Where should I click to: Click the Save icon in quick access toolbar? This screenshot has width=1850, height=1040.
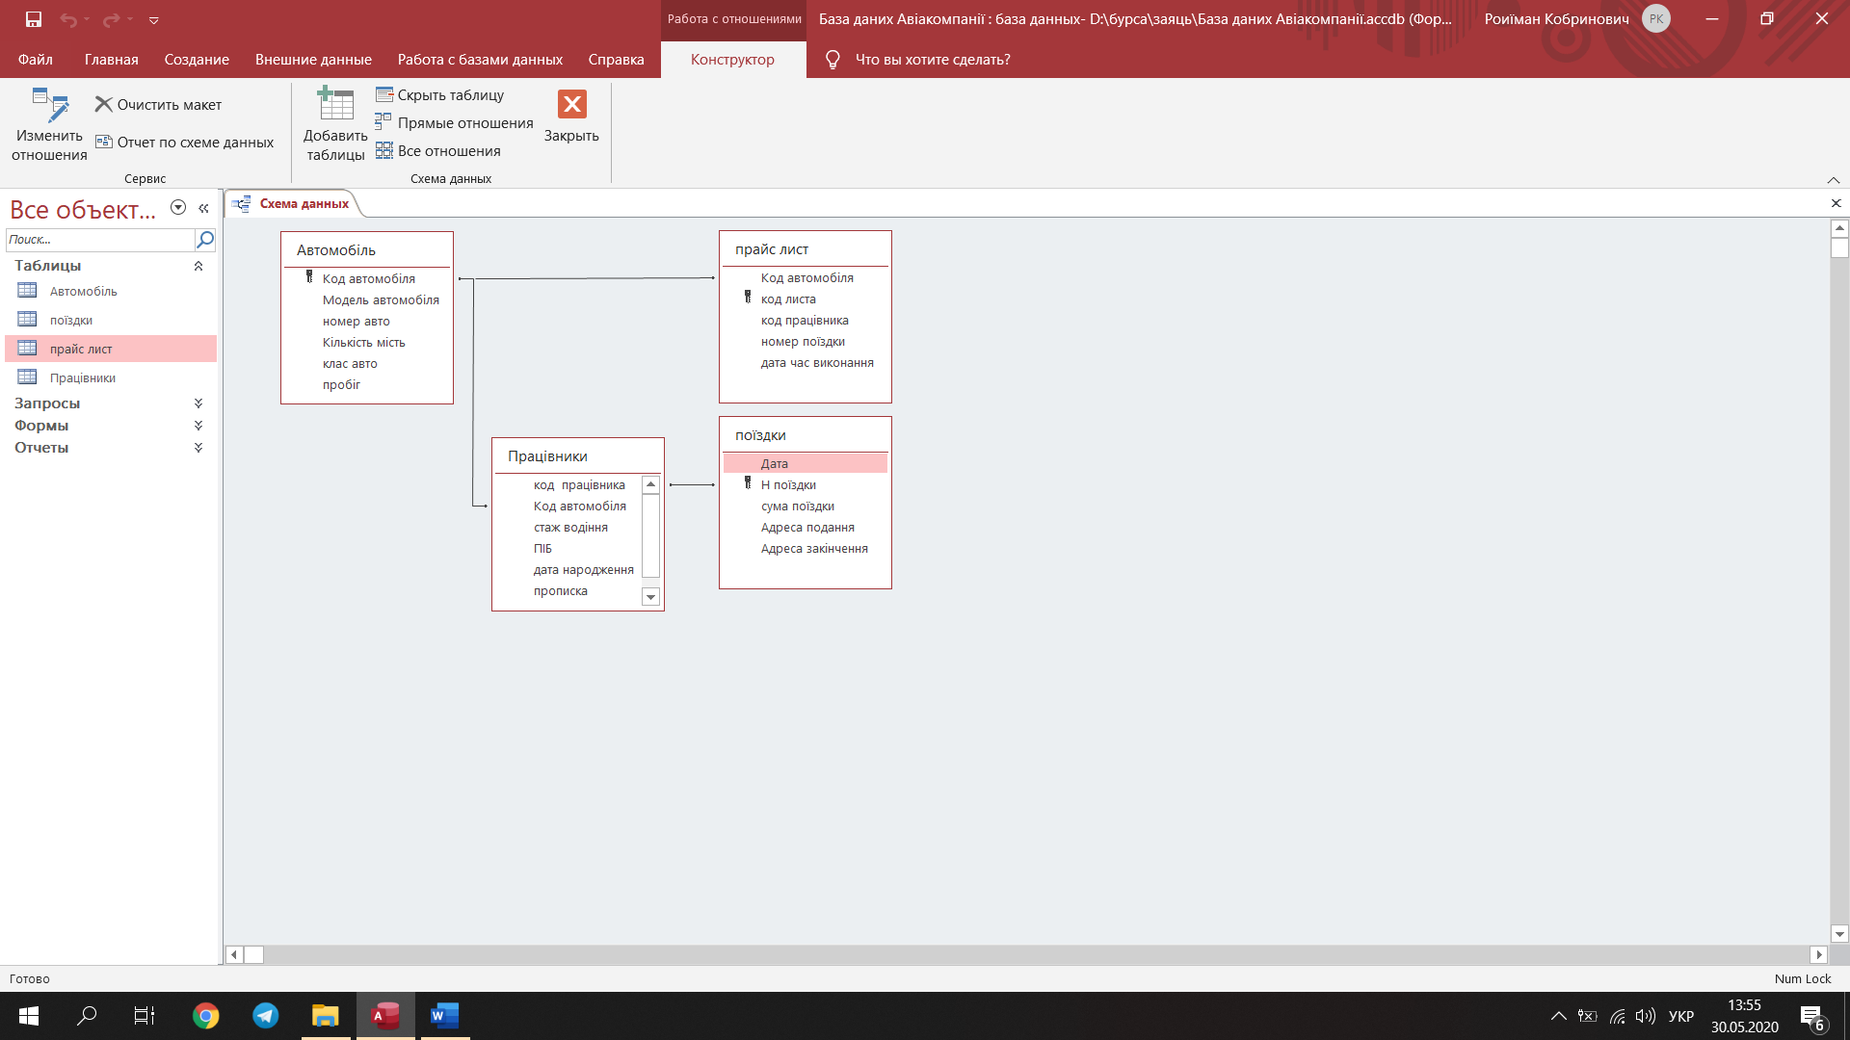click(34, 19)
